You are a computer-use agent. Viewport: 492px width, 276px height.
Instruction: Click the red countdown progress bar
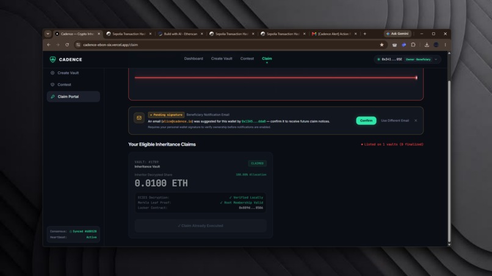[275, 78]
